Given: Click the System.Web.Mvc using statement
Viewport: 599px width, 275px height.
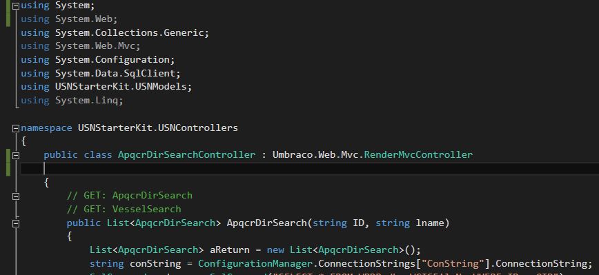Looking at the screenshot, I should pyautogui.click(x=81, y=46).
